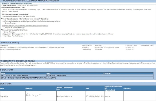Open the 'Affect, verbalizations, and behavior' objective link
This screenshot has width=156, height=101.
tap(31, 21)
